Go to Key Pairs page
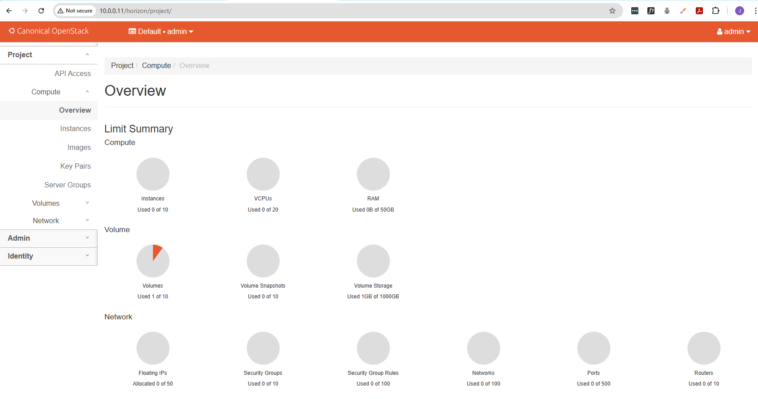 (75, 166)
